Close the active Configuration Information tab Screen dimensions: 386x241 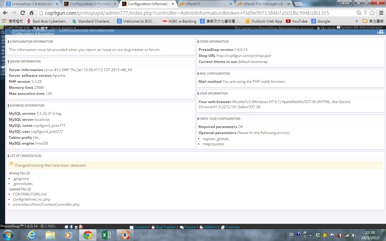point(172,4)
